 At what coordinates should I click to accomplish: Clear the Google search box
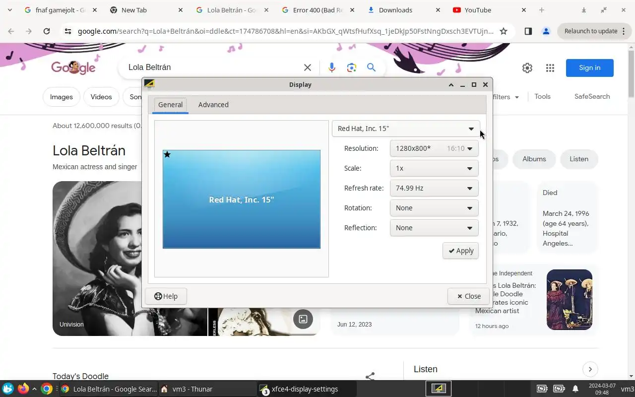coord(308,67)
